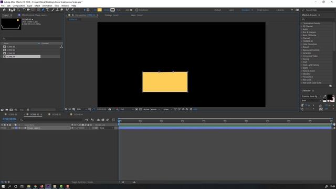Viewport: 336px width, 189px height.
Task: Open the Graph Editor icon in timeline
Action: (113, 120)
